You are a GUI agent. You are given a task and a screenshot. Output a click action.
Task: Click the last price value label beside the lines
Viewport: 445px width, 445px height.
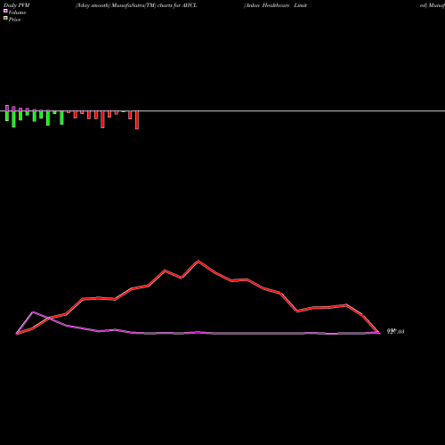395,331
